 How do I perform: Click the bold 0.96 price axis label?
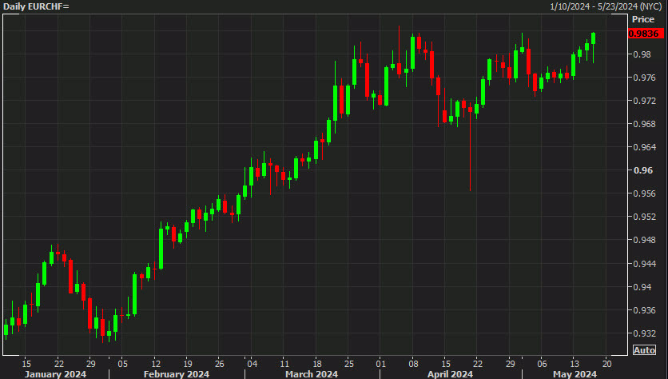641,170
